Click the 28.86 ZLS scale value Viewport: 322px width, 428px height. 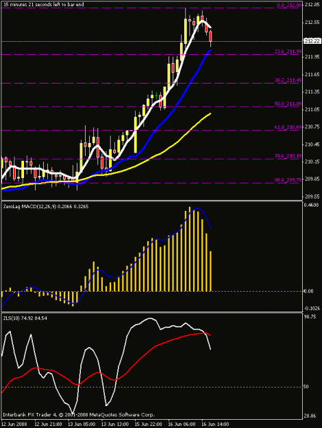pos(310,416)
